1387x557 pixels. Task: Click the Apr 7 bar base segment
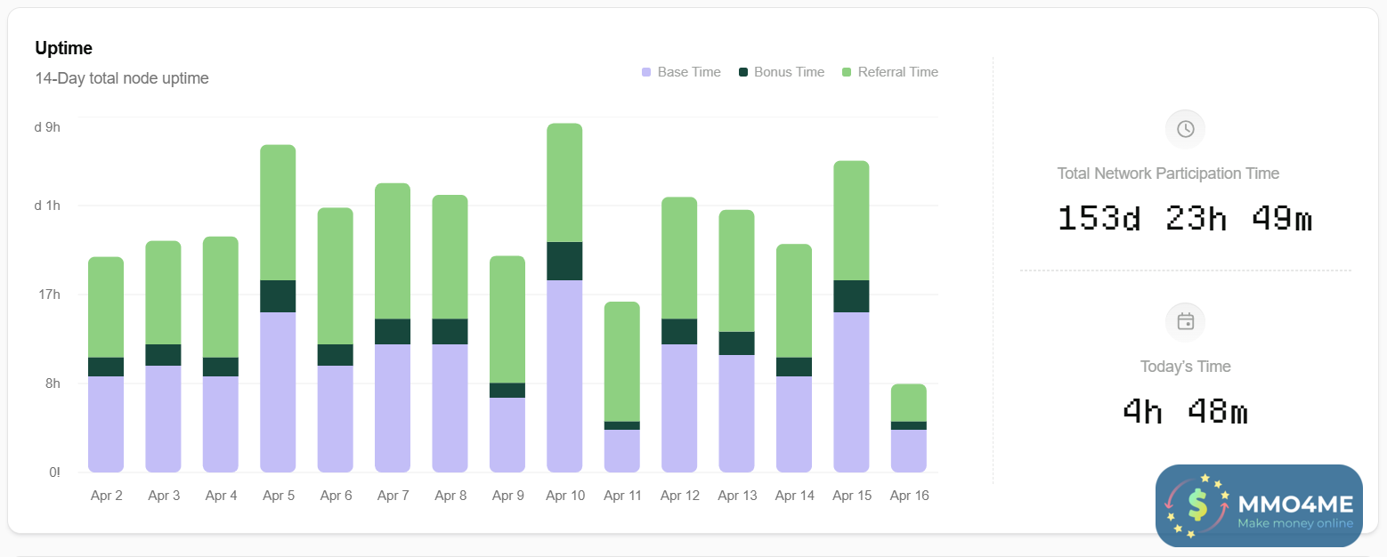[393, 408]
